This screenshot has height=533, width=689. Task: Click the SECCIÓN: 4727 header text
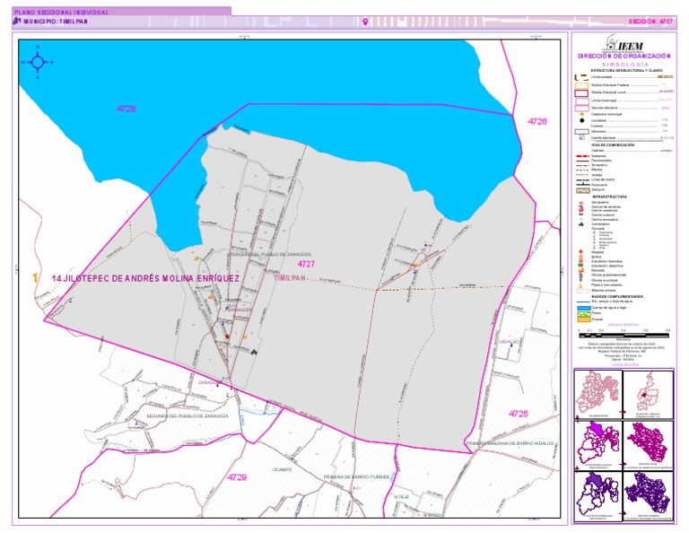(650, 22)
